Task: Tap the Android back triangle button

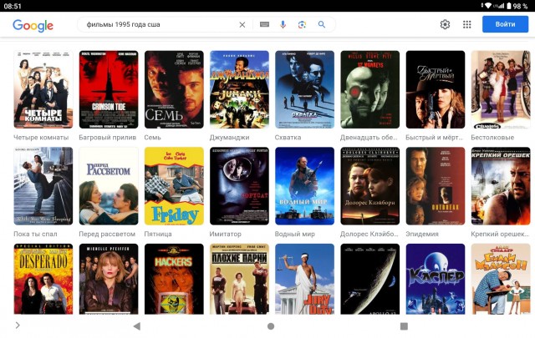Action: [137, 326]
